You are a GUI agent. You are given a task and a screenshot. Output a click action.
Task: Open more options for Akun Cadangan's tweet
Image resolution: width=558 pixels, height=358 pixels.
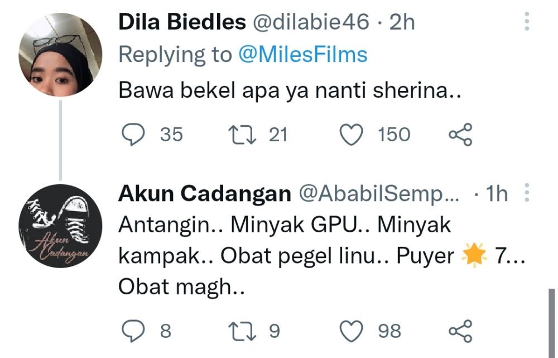click(527, 193)
